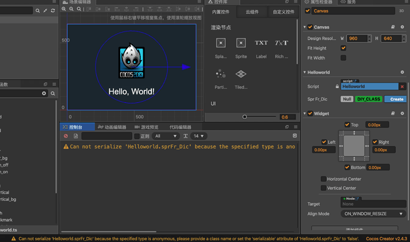
Task: Select the particle system node icon
Action: 220,74
